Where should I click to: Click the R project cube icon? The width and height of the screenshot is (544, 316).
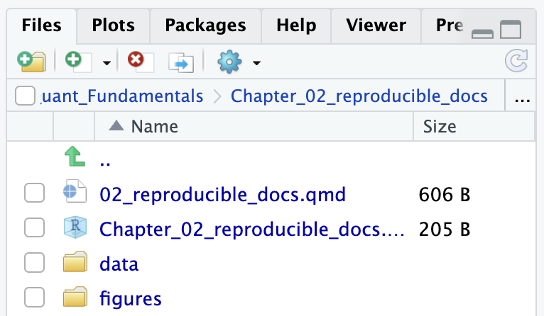(x=75, y=227)
